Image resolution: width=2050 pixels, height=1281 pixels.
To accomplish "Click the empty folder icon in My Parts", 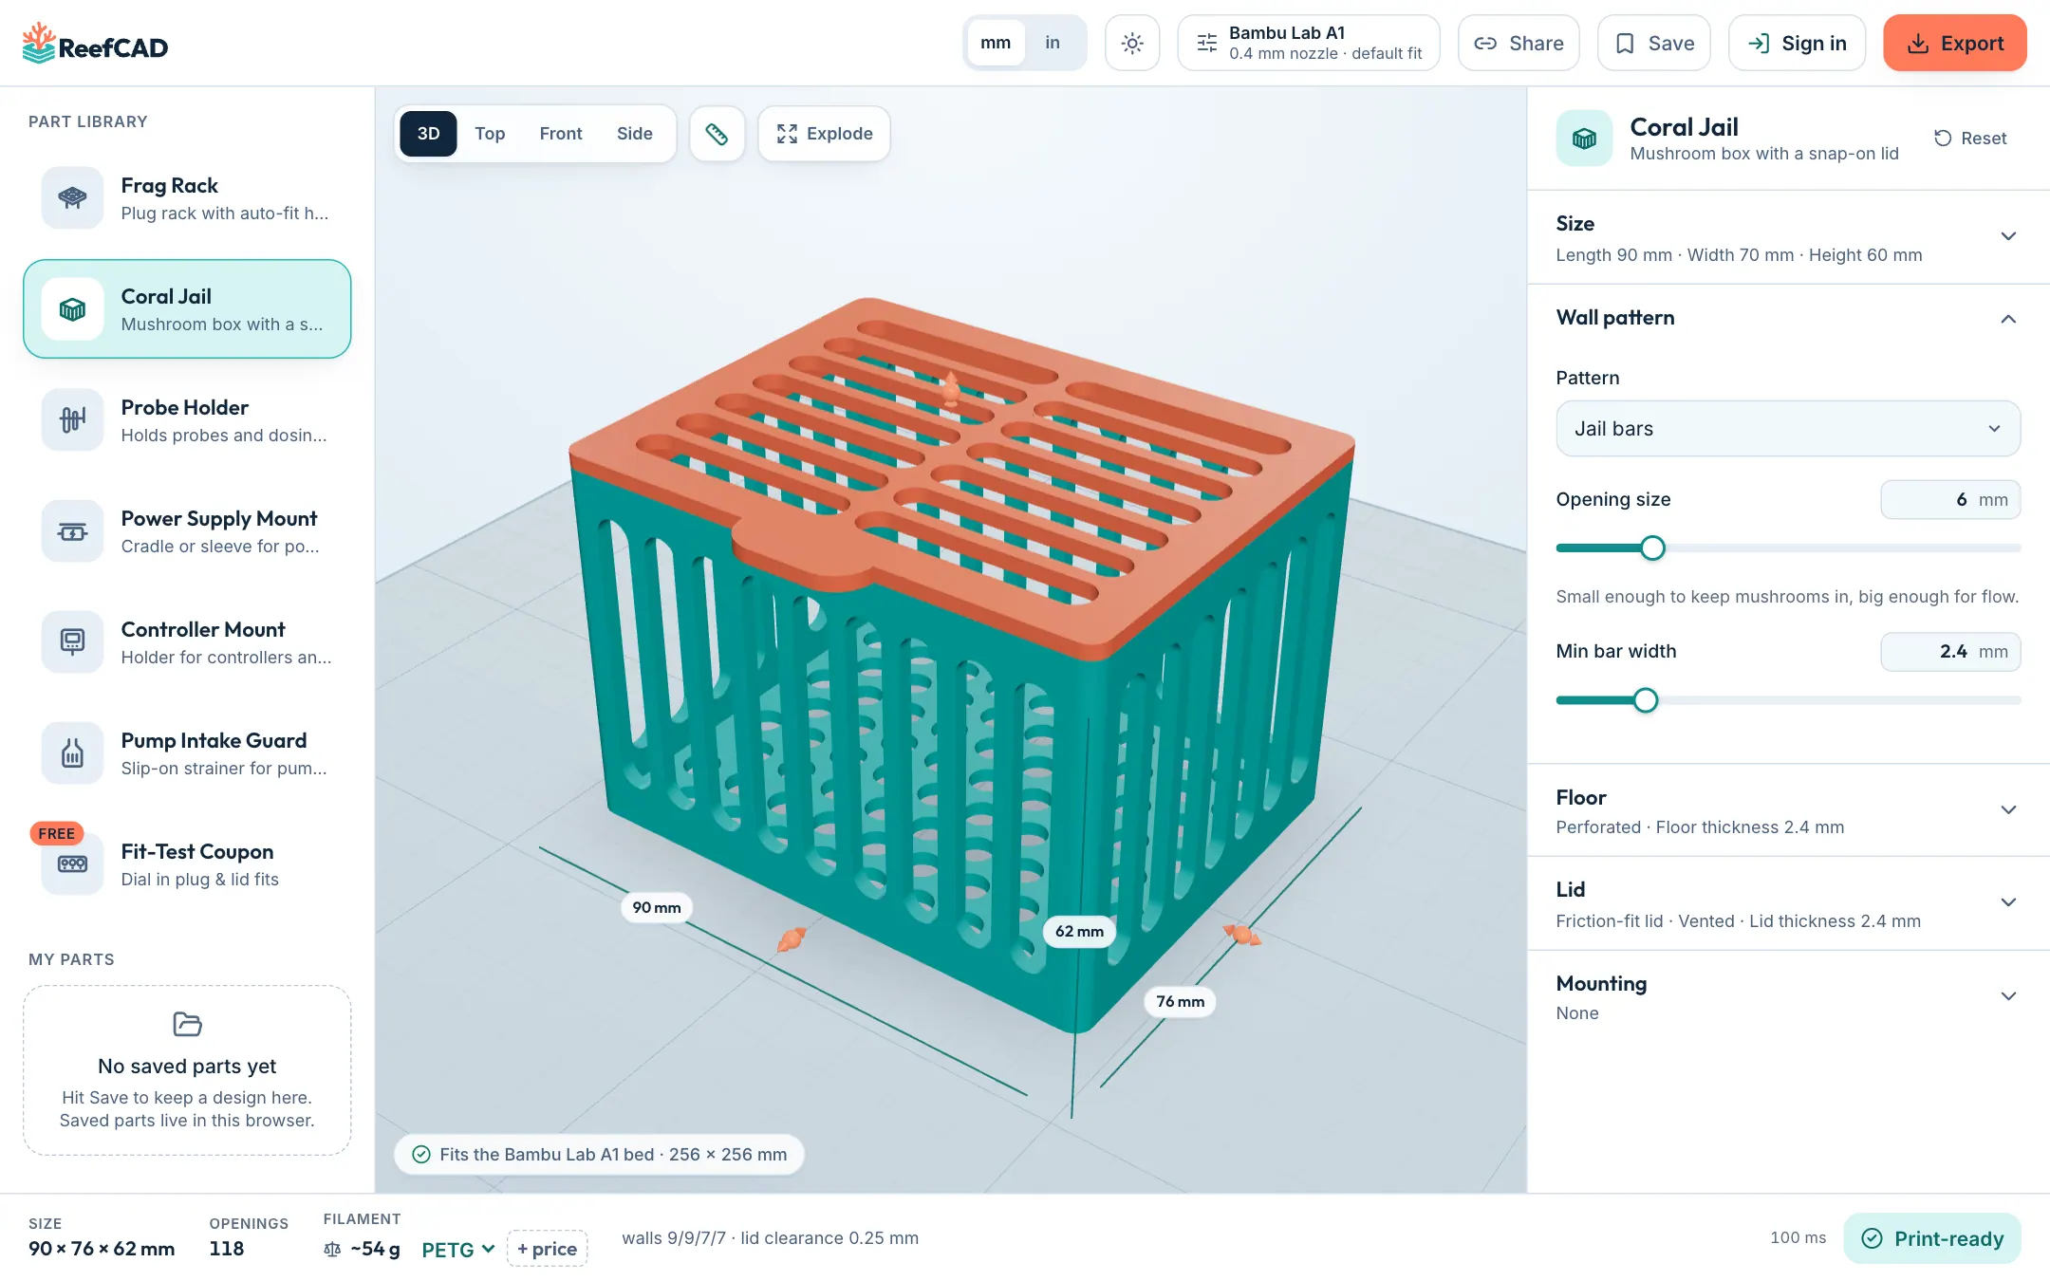I will pos(187,1024).
